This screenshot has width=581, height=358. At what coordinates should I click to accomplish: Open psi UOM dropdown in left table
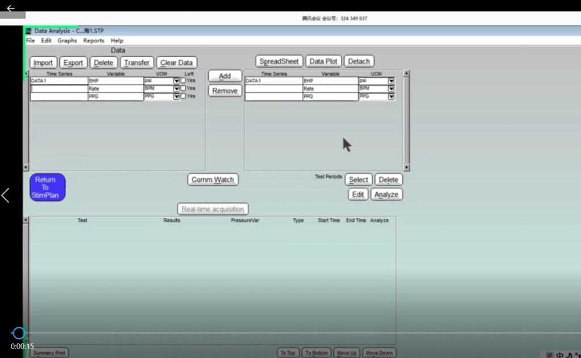(176, 81)
